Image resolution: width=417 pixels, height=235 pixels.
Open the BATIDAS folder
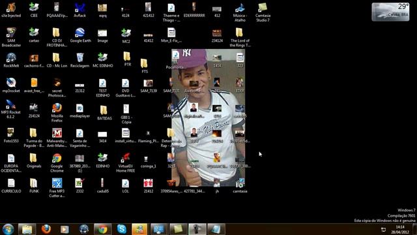click(x=104, y=113)
